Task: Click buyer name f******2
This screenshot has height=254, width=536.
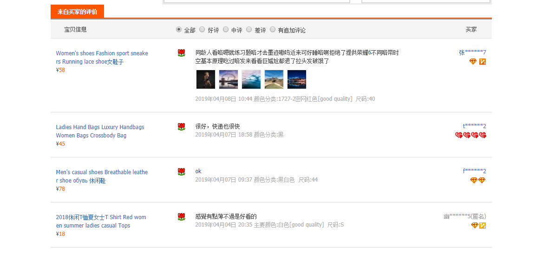Action: pos(475,171)
